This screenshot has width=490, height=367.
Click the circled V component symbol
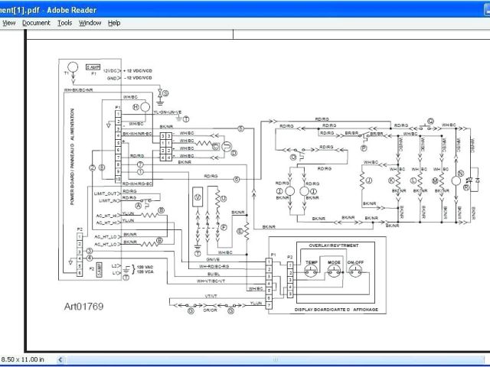click(x=198, y=196)
